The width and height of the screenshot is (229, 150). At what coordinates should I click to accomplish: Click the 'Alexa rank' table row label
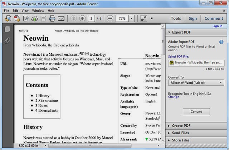(x=129, y=139)
